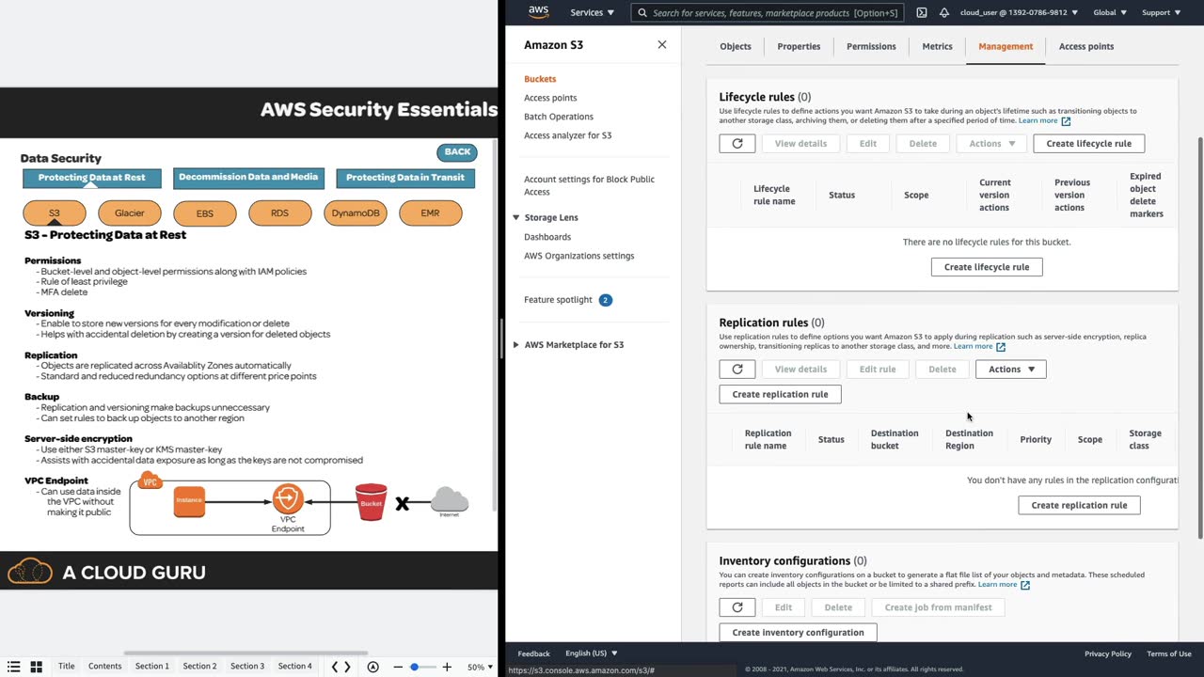Open the Replication rules Learn more external link

click(979, 346)
